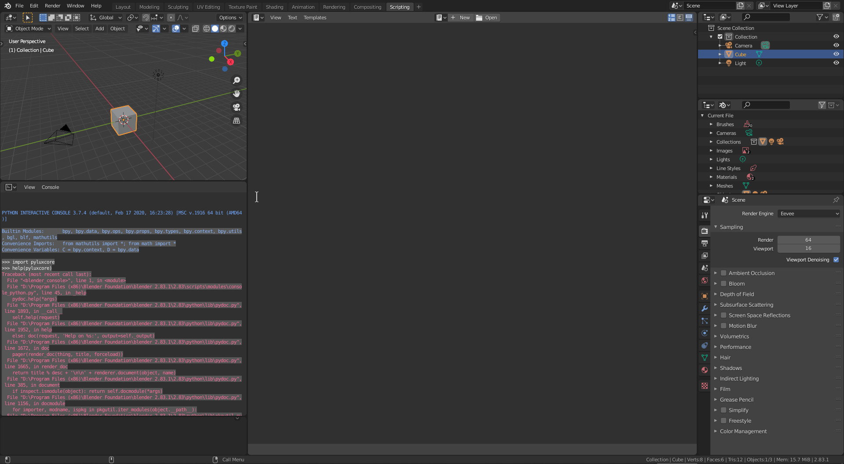Screen dimensions: 844x464
Task: Switch to orthographic grid view icon
Action: coord(236,120)
